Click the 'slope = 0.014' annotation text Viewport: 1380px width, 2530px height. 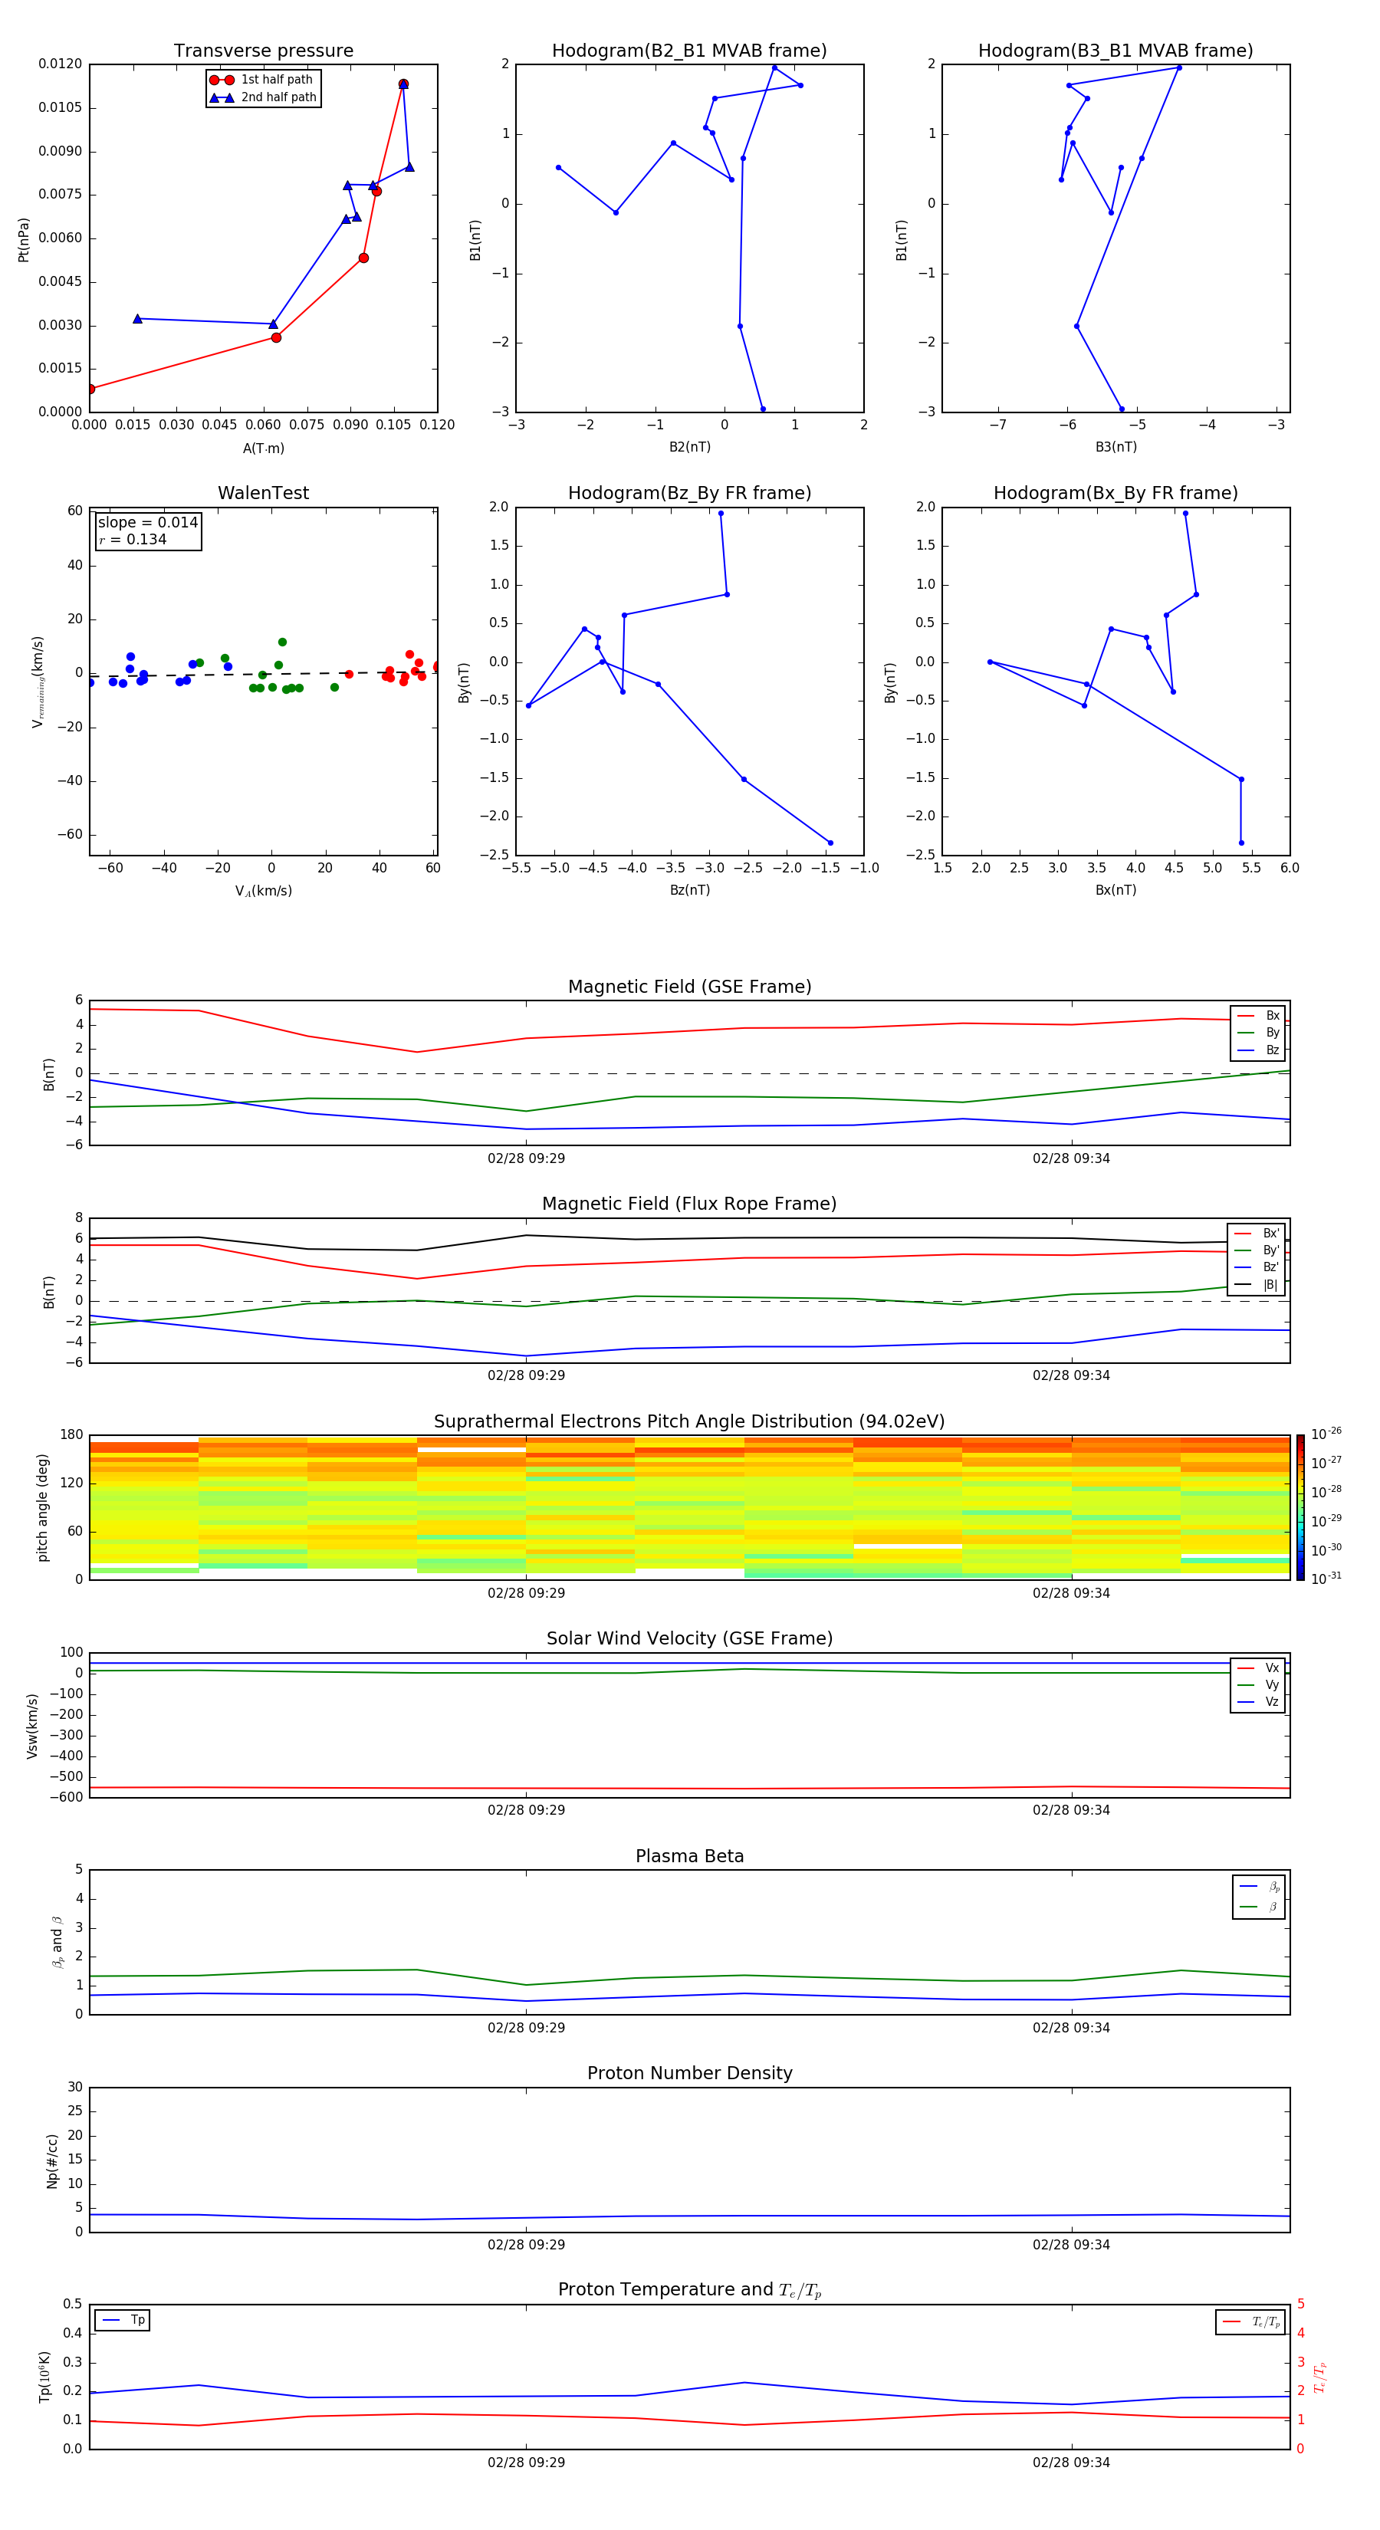pos(148,523)
